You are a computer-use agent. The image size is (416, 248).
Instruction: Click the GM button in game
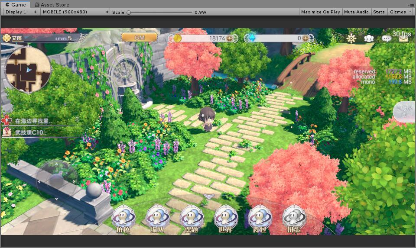pos(140,38)
